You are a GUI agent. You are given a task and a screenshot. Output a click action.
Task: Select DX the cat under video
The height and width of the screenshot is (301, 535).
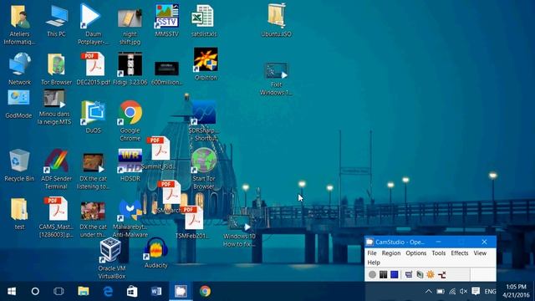pos(93,219)
